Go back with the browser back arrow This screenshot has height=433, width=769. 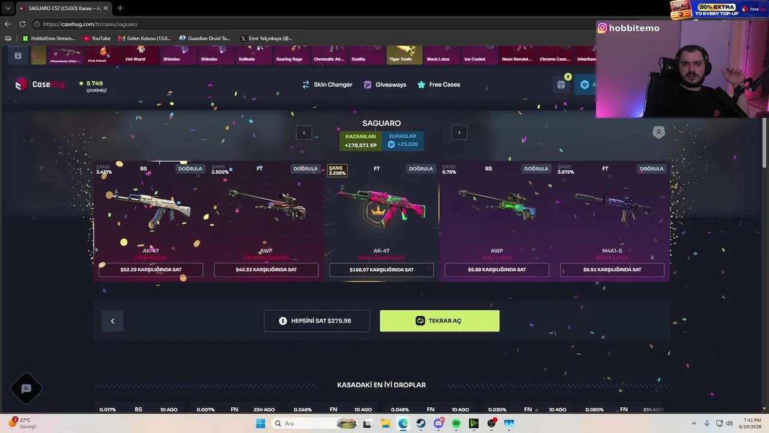click(8, 24)
